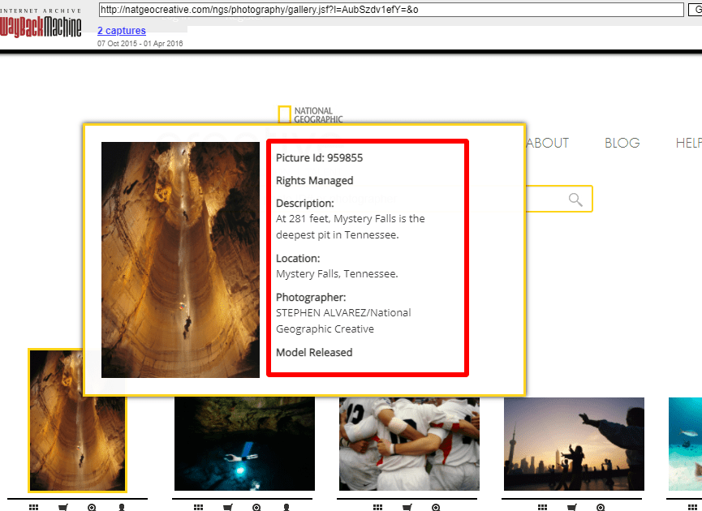The width and height of the screenshot is (702, 511).
Task: Click grid icon under rugby huddle photo
Action: (x=377, y=507)
